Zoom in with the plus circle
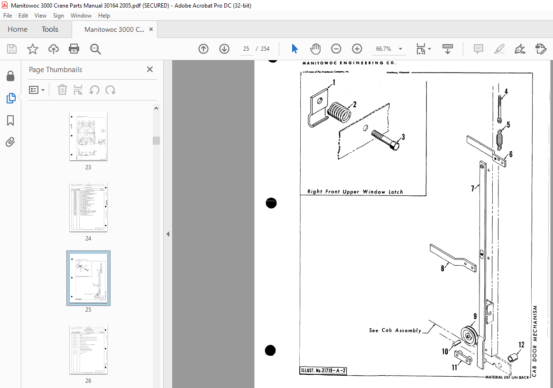Viewport: 553px width, 388px height. click(357, 49)
